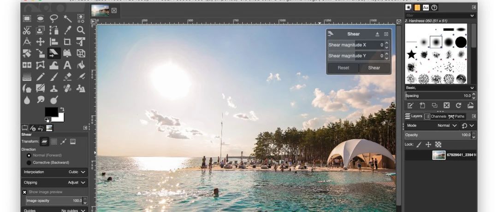Select the Clone stamp tool
Screen dimensions: 498x212
click(x=54, y=88)
